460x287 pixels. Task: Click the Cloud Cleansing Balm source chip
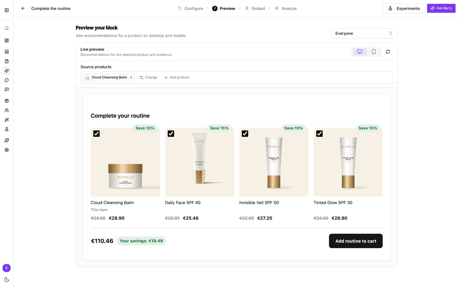click(x=109, y=77)
